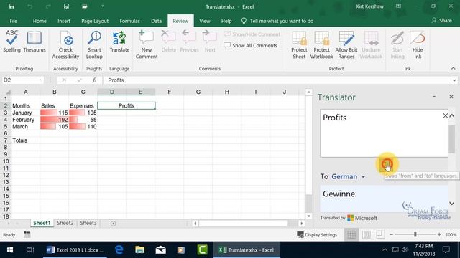The image size is (460, 258).
Task: Click the macro recording icon in status bar
Action: 27,234
